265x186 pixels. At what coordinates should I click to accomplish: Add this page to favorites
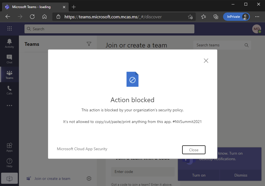tap(190, 17)
